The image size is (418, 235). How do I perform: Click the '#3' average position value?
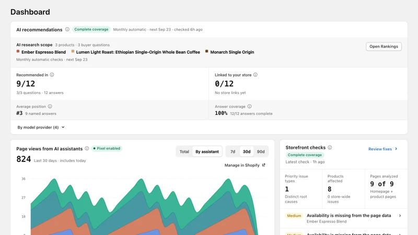19,113
